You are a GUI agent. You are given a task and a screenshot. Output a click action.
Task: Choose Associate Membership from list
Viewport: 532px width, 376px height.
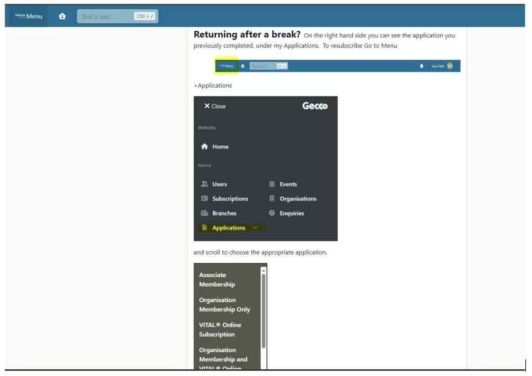tap(217, 279)
